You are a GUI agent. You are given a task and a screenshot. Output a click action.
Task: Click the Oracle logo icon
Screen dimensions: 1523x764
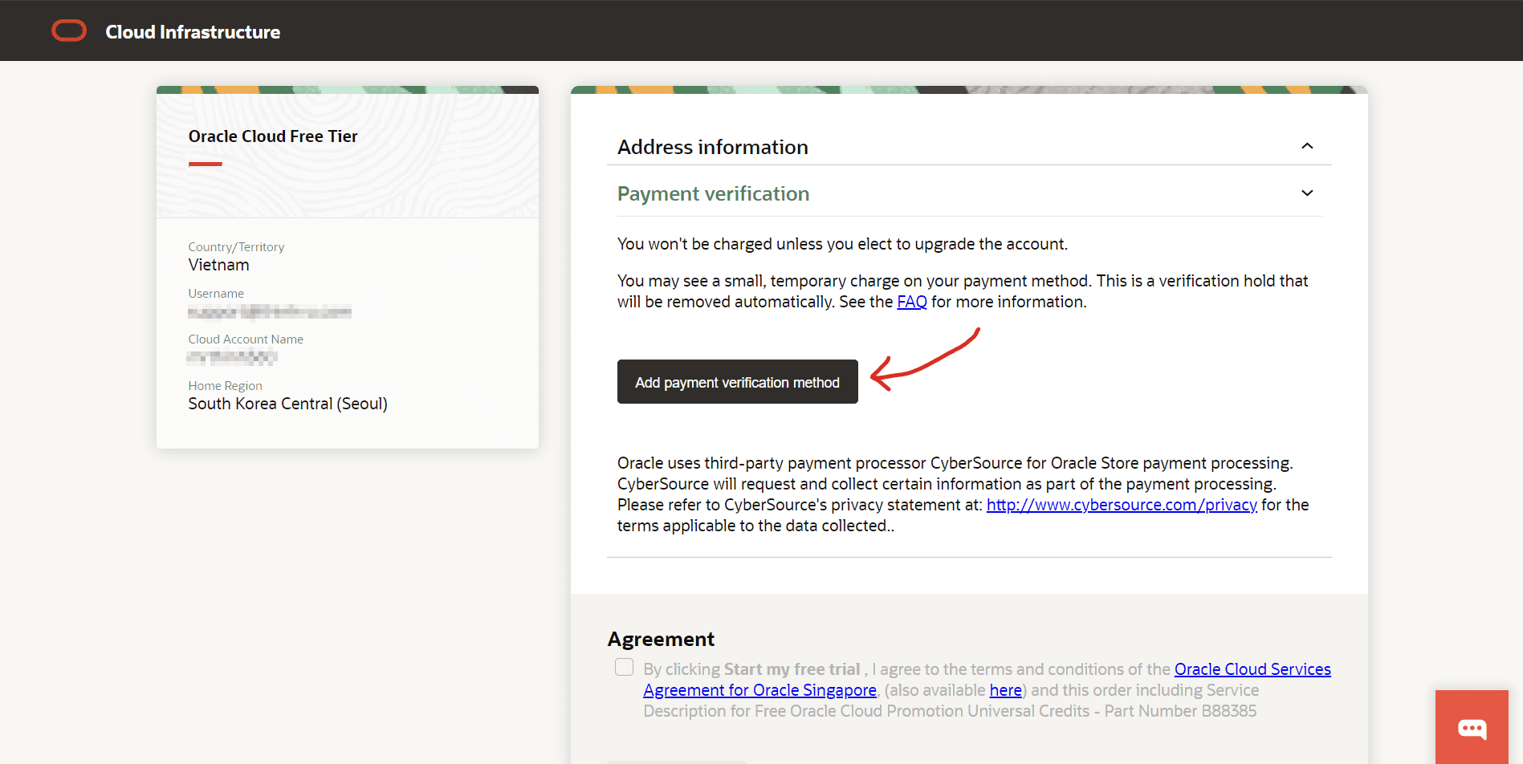pyautogui.click(x=69, y=31)
